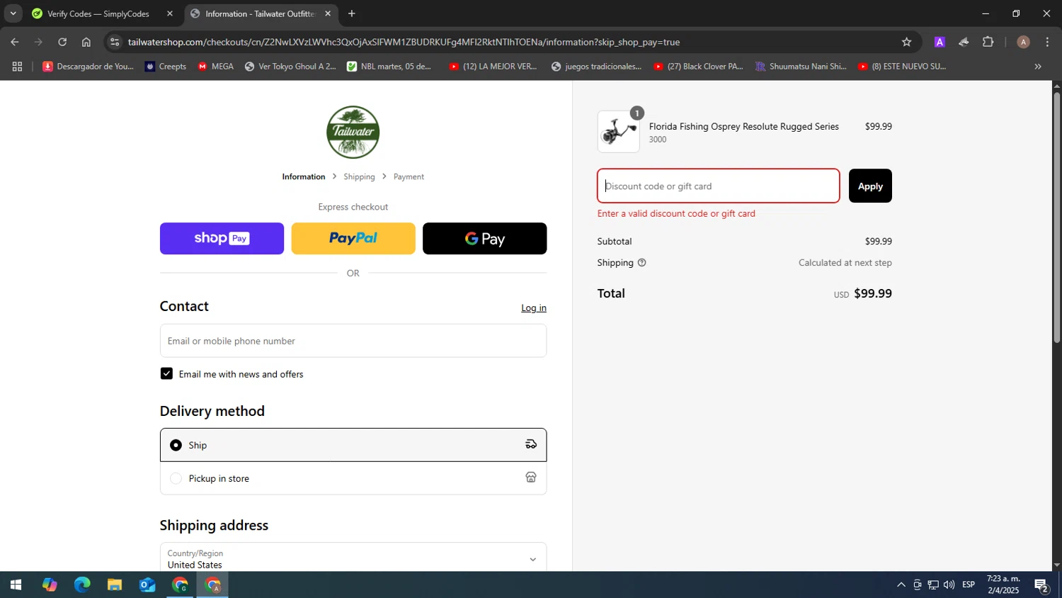Open the purple A extension icon
Image resolution: width=1062 pixels, height=598 pixels.
[940, 42]
